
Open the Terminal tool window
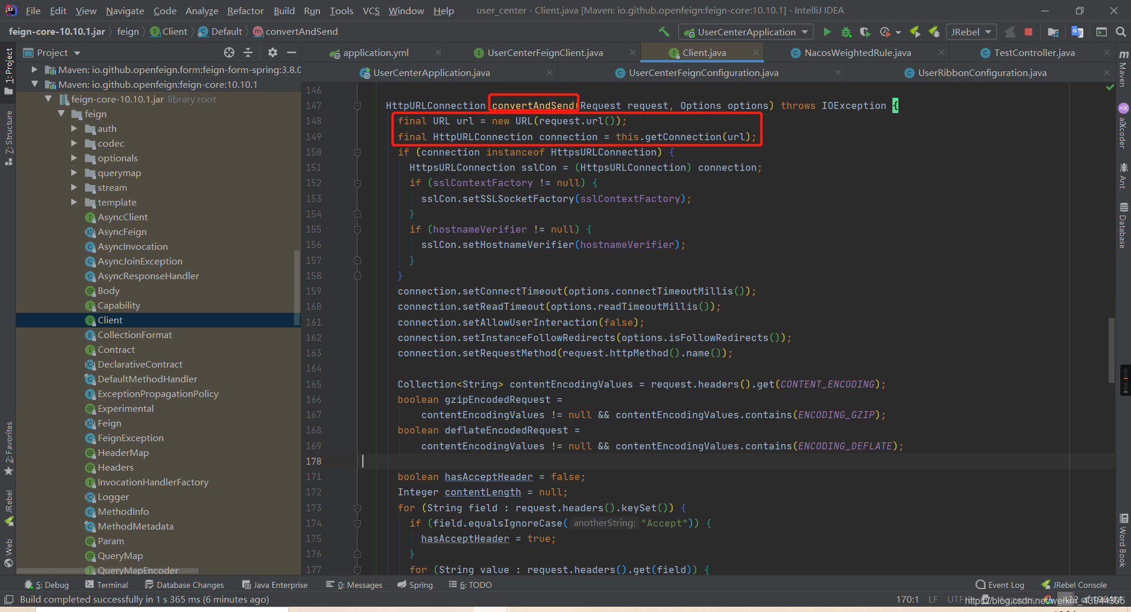pyautogui.click(x=106, y=585)
